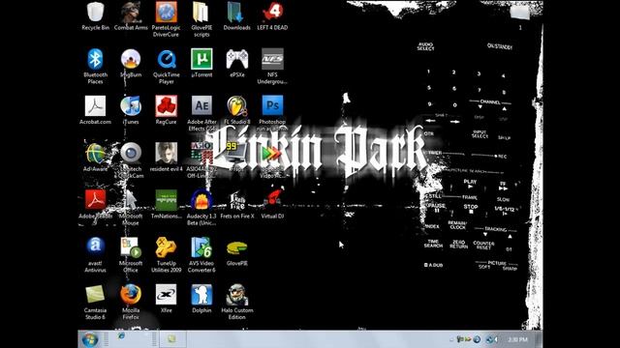Open the Bluetooth Places icon
This screenshot has height=348, width=620.
click(95, 67)
